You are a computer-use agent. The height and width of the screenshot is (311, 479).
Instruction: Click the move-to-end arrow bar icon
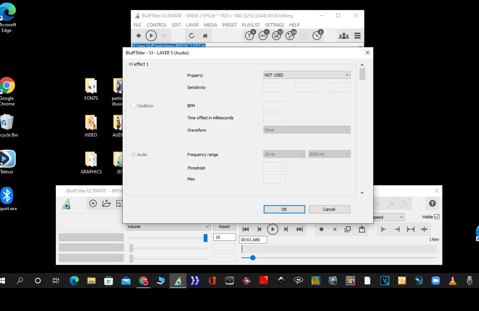point(397,229)
